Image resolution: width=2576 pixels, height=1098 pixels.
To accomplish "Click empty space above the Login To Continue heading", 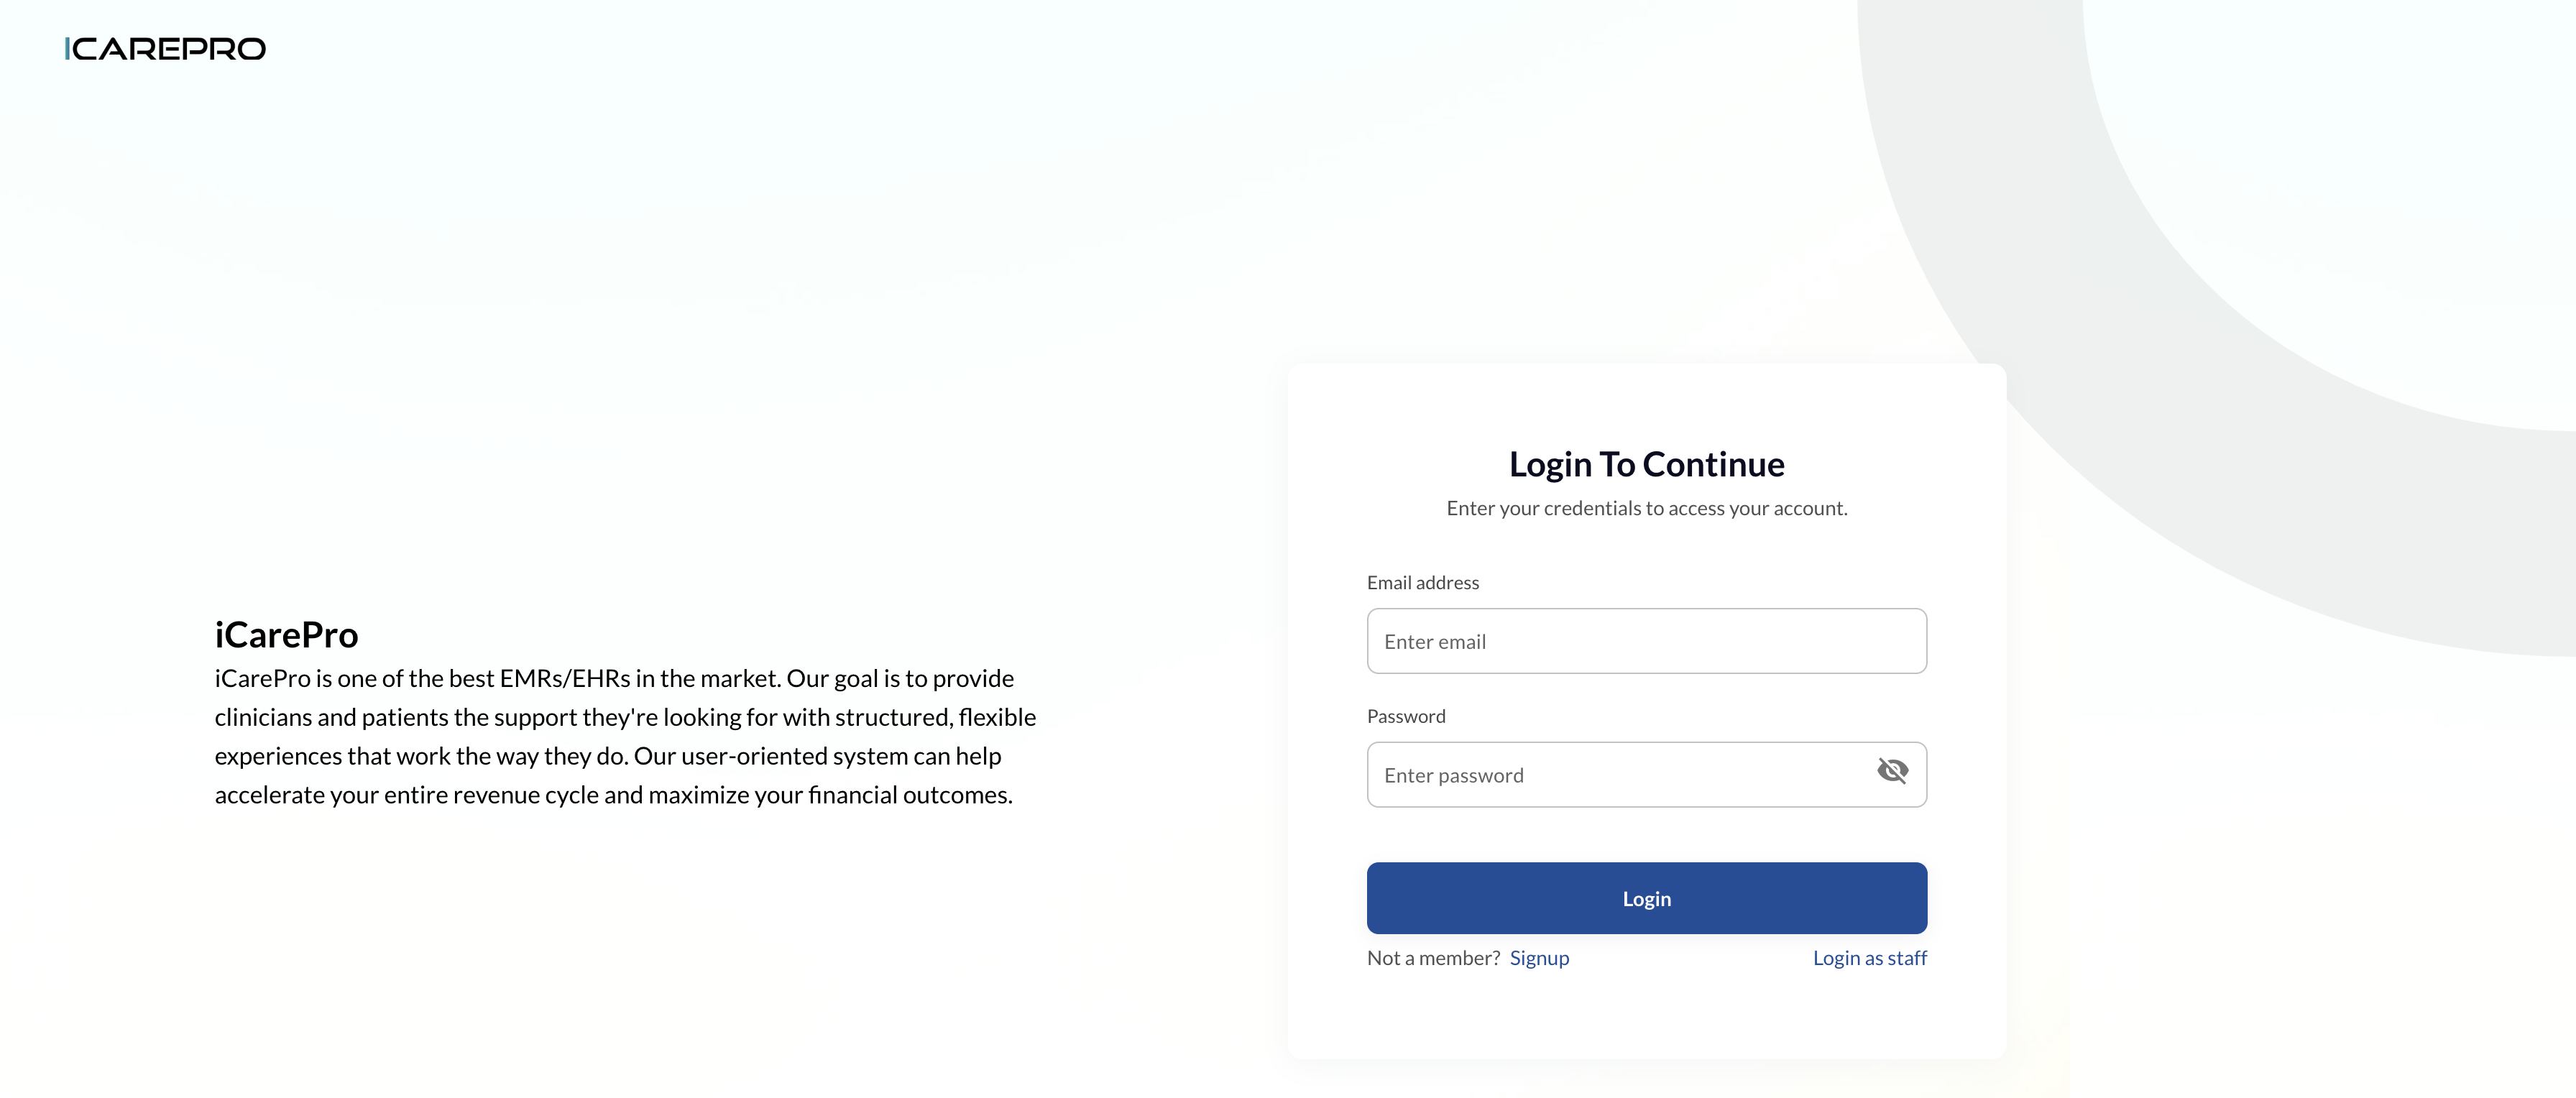I will tap(1646, 405).
